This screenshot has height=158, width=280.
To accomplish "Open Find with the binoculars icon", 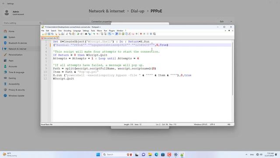I will point(86,34).
